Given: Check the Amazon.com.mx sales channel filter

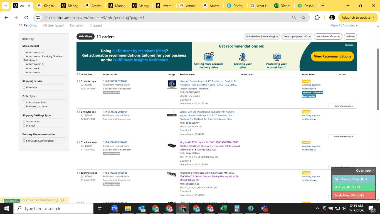Looking at the screenshot, I should [24, 52].
